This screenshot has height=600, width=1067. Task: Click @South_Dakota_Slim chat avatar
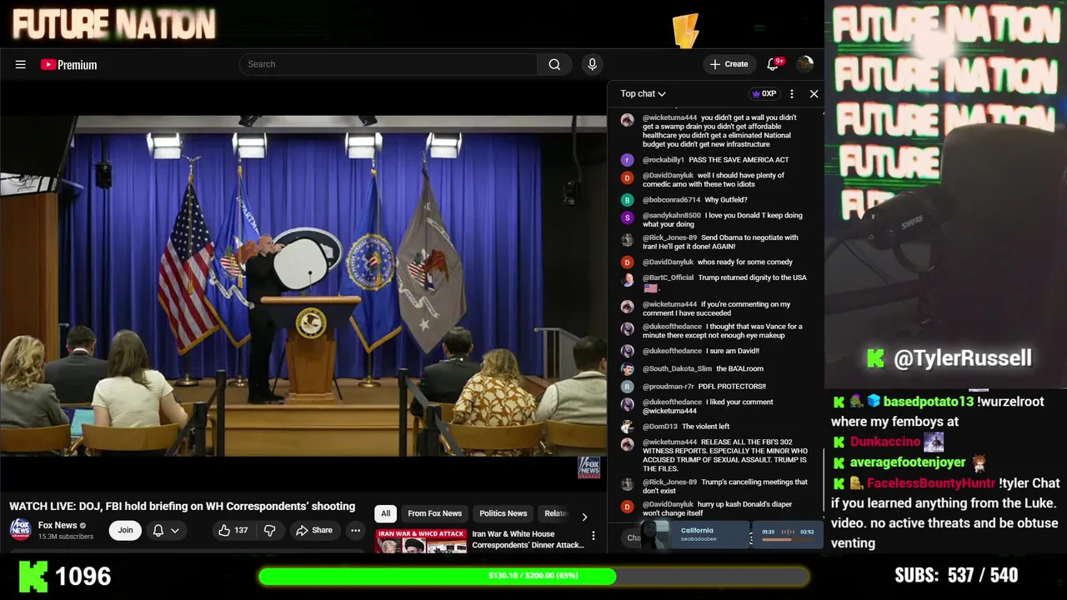[627, 368]
